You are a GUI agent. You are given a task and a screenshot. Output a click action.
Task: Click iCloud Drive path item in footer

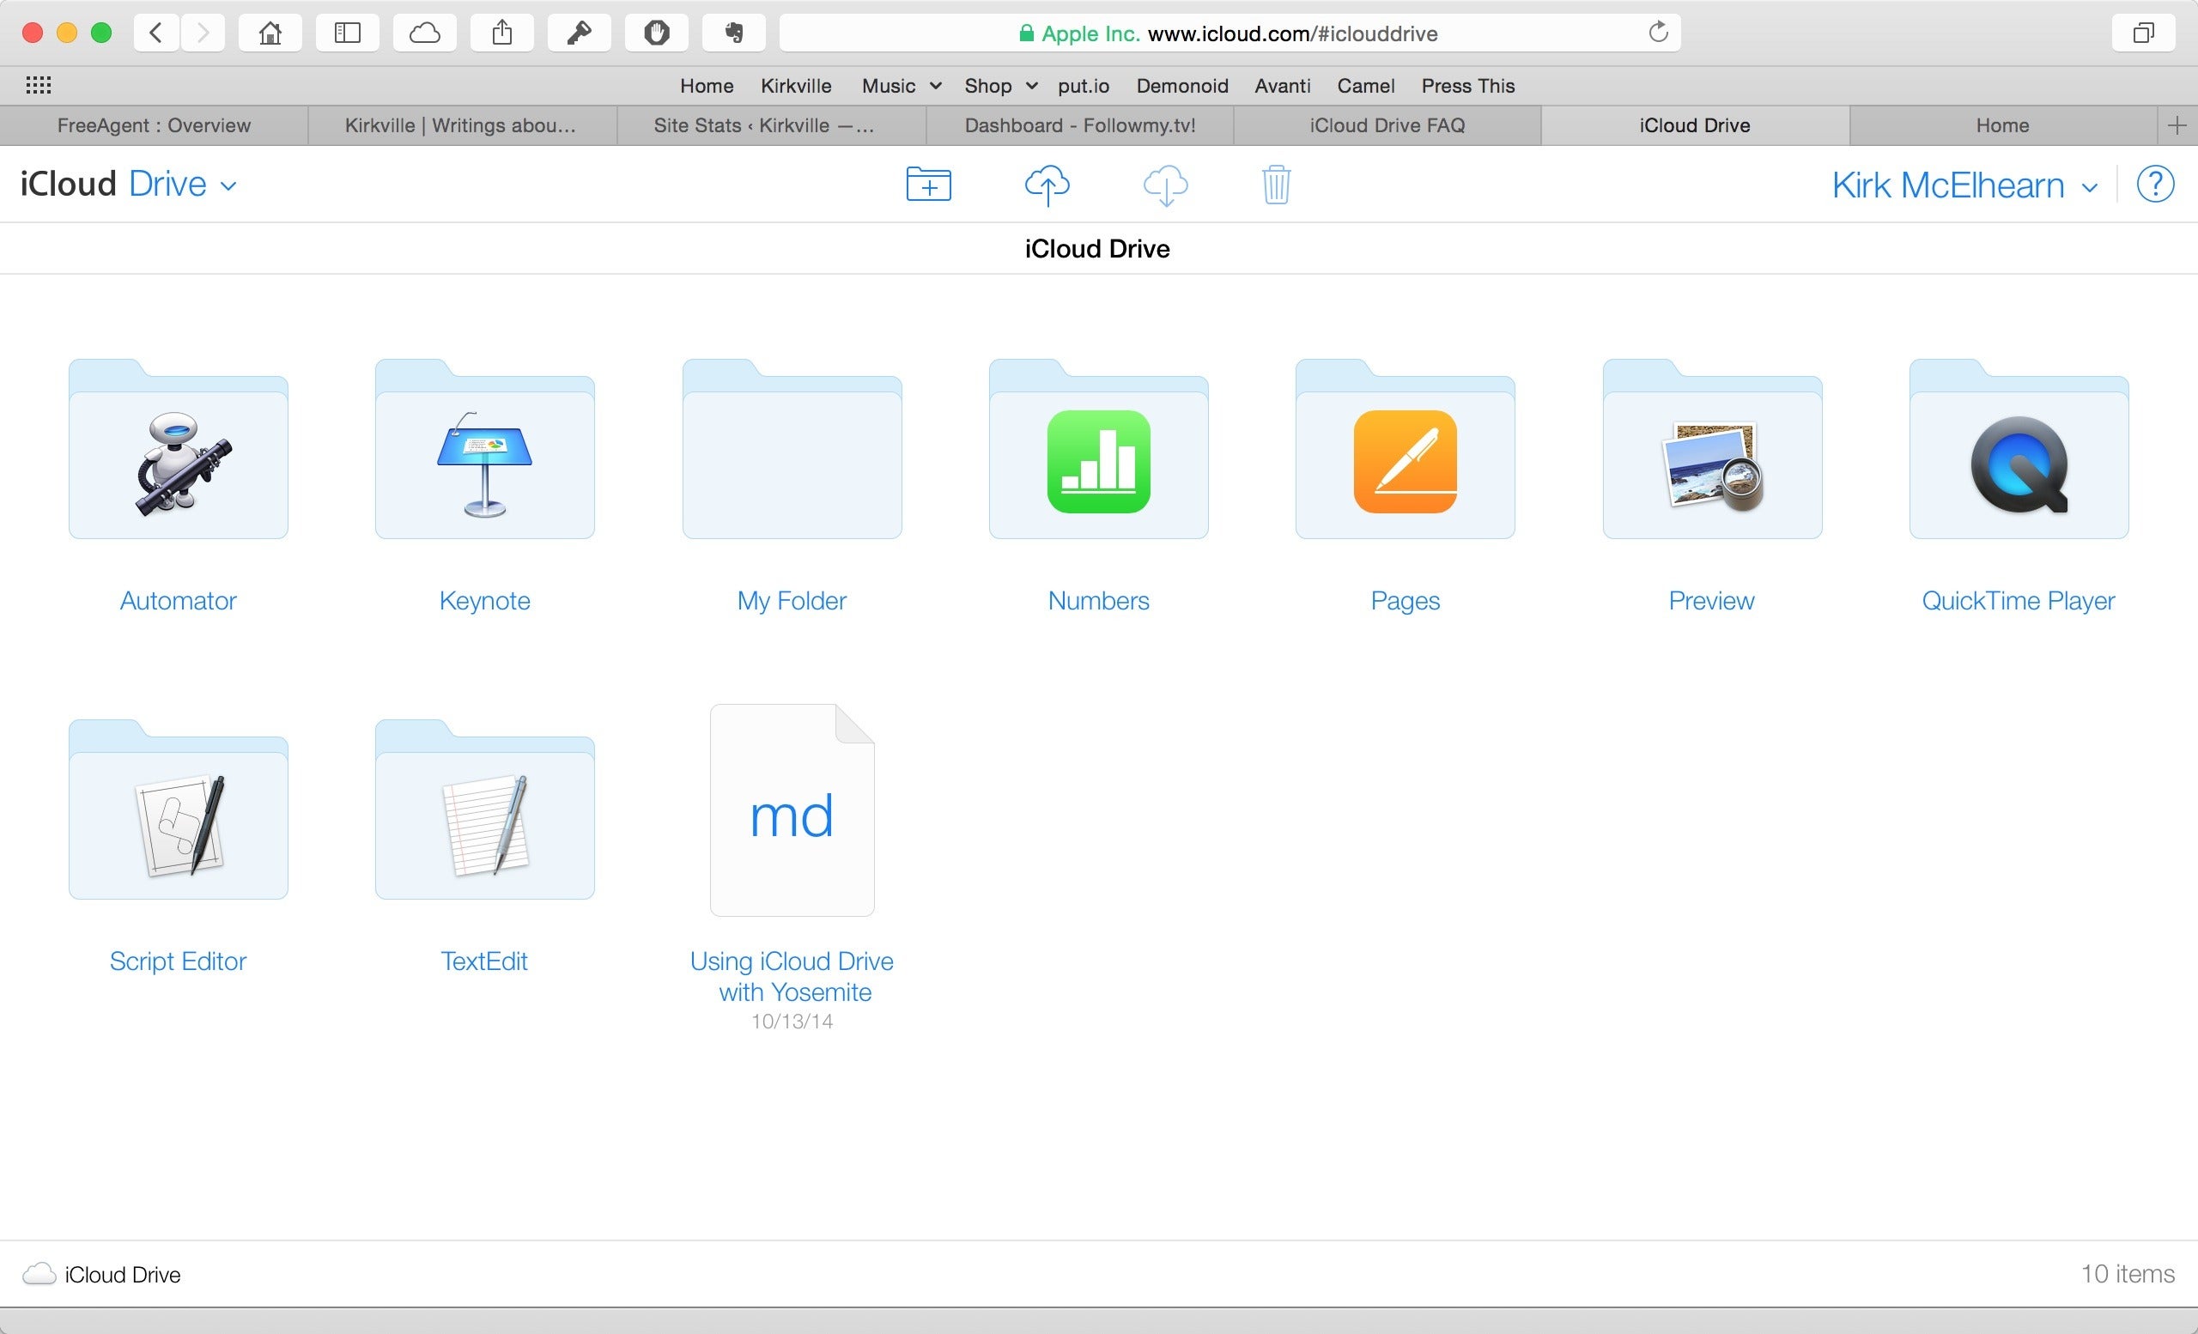click(x=101, y=1274)
